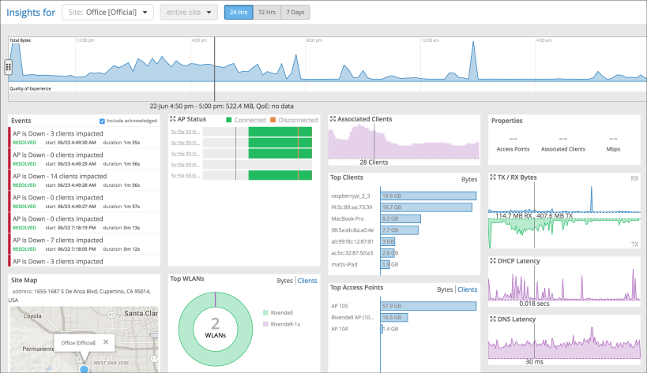Image resolution: width=647 pixels, height=373 pixels.
Task: Toggle Include acknowledged checkbox
Action: pos(102,121)
